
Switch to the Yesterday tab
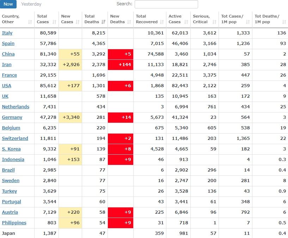[31, 4]
